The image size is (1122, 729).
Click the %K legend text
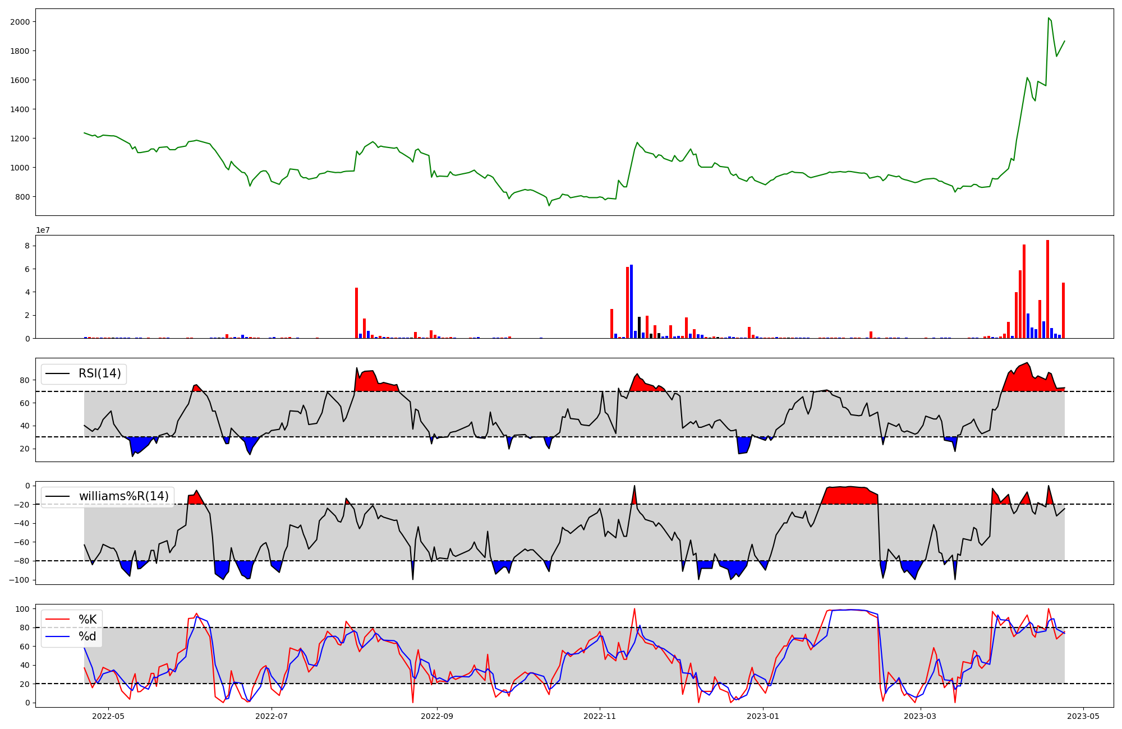point(88,620)
